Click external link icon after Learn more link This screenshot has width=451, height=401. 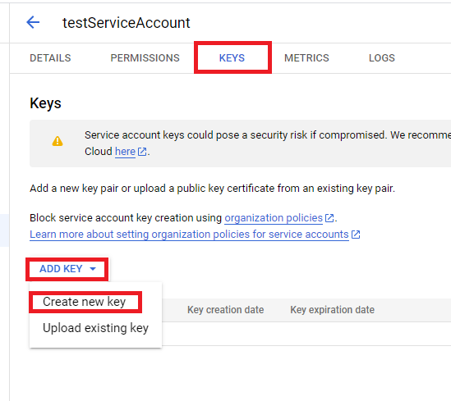356,235
